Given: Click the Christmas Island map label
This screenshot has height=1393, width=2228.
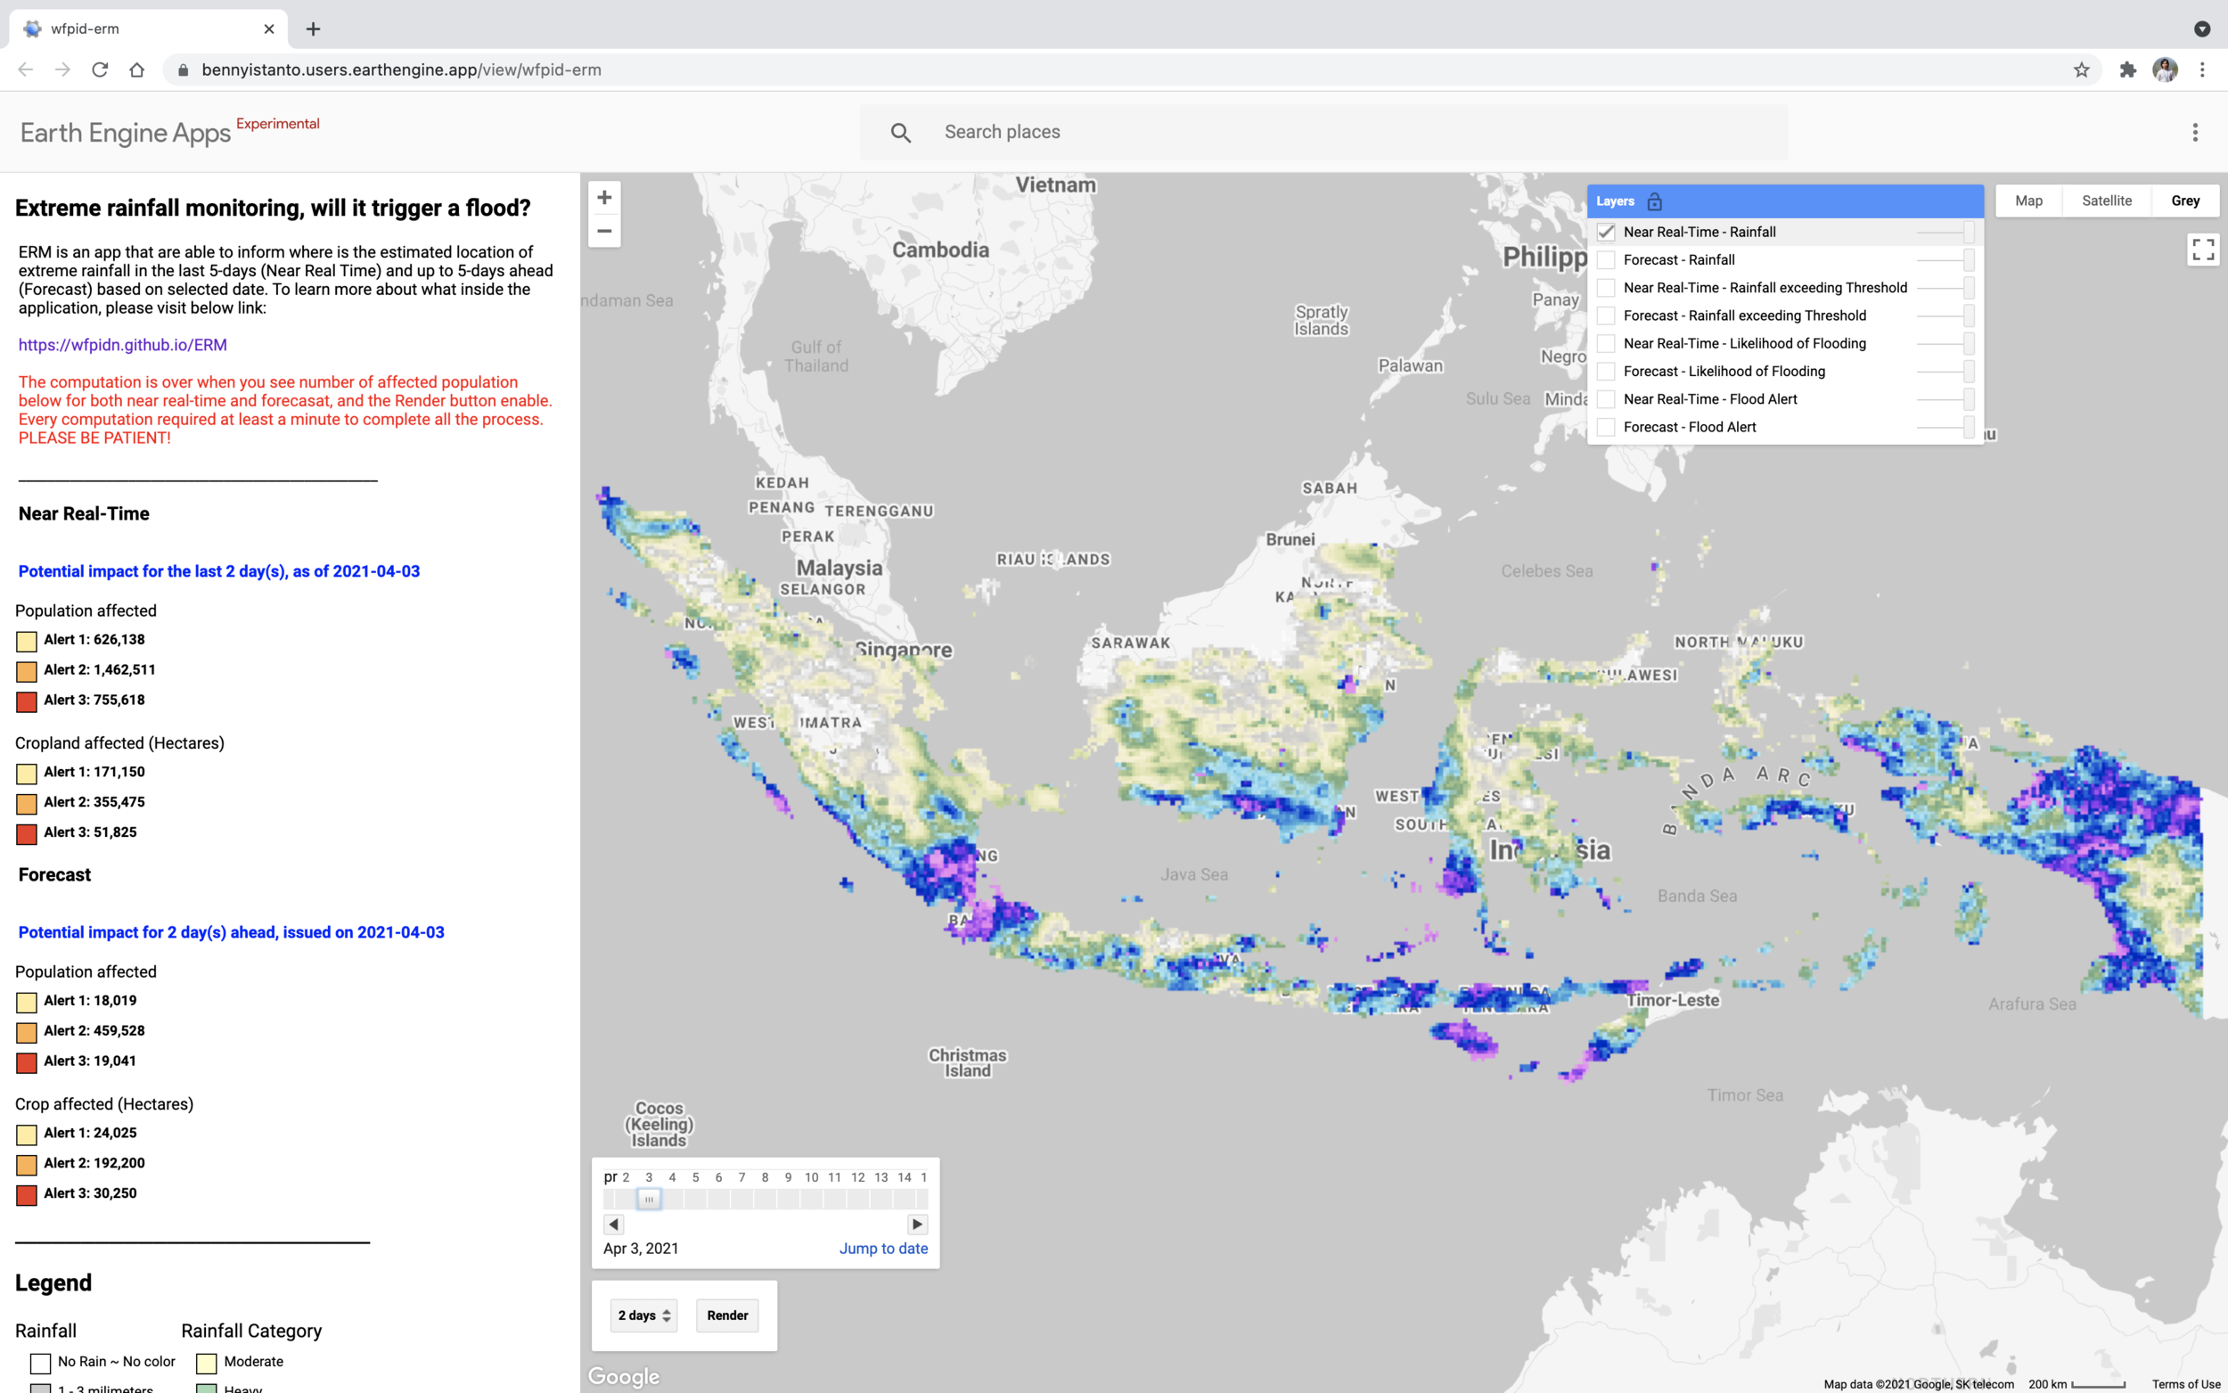Looking at the screenshot, I should coord(967,1063).
